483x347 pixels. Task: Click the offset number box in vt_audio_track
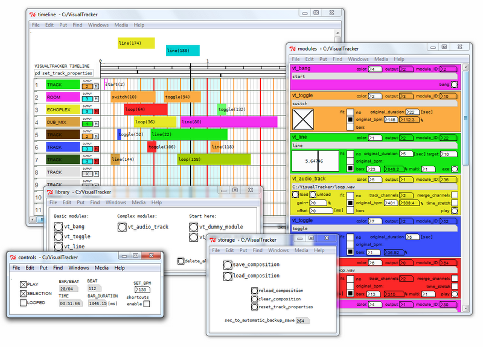click(321, 210)
